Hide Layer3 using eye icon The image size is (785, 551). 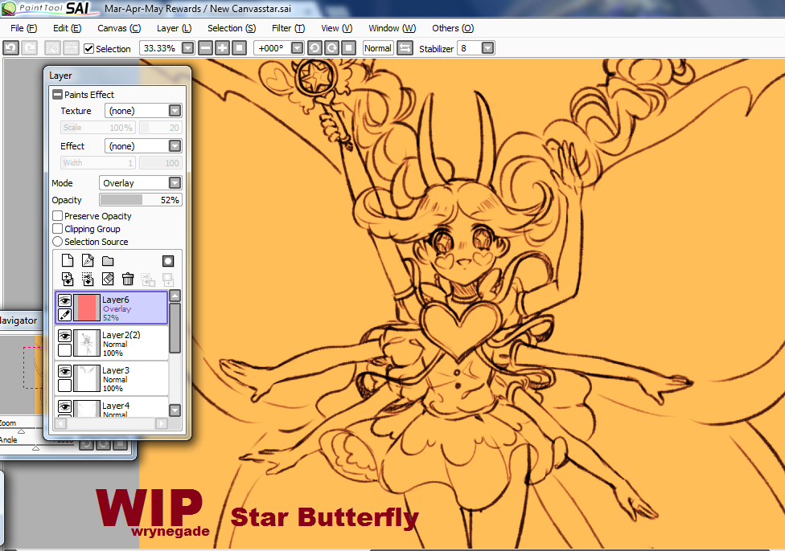(64, 371)
